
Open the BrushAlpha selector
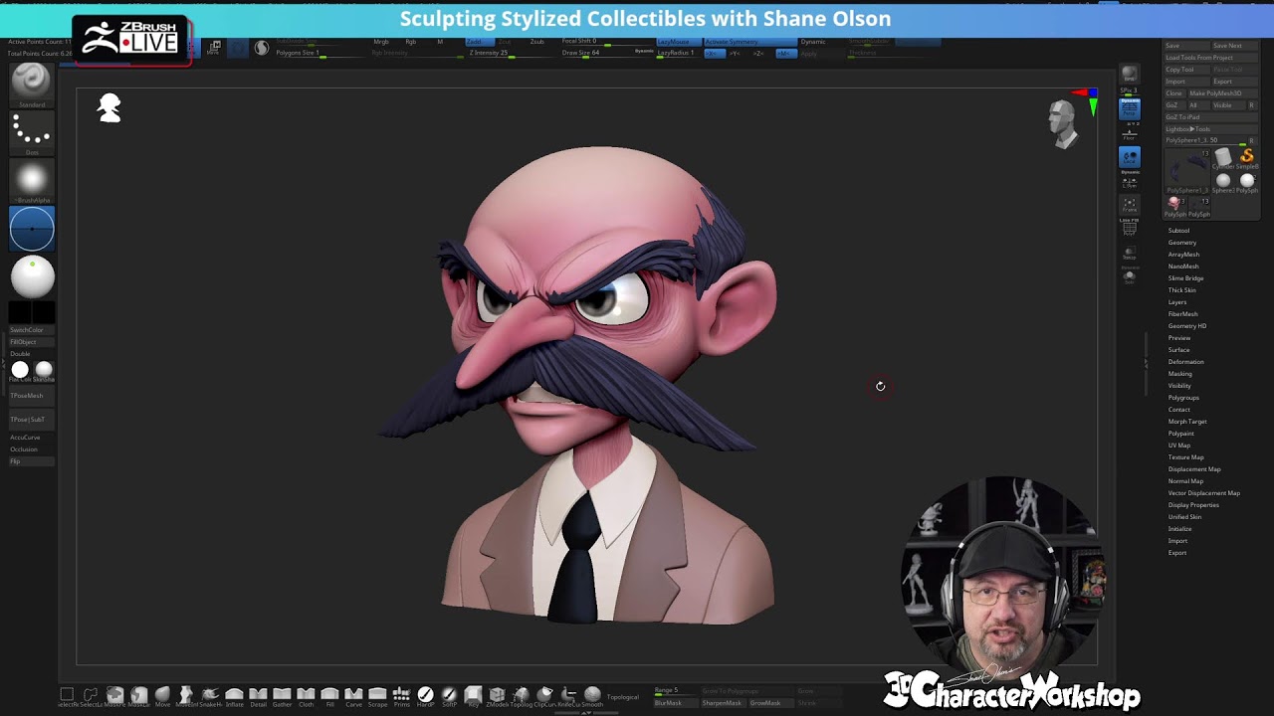(31, 181)
